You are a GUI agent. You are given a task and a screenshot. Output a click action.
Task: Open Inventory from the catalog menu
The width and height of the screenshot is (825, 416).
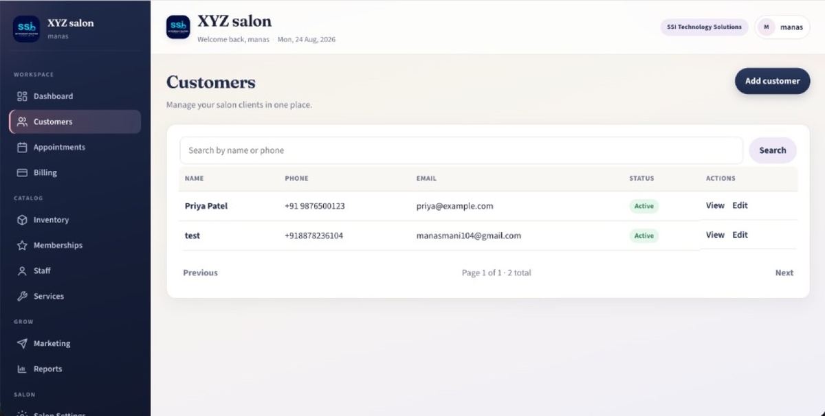coord(75,220)
